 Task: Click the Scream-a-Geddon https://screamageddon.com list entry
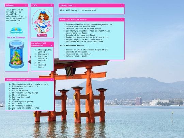pos(89,25)
